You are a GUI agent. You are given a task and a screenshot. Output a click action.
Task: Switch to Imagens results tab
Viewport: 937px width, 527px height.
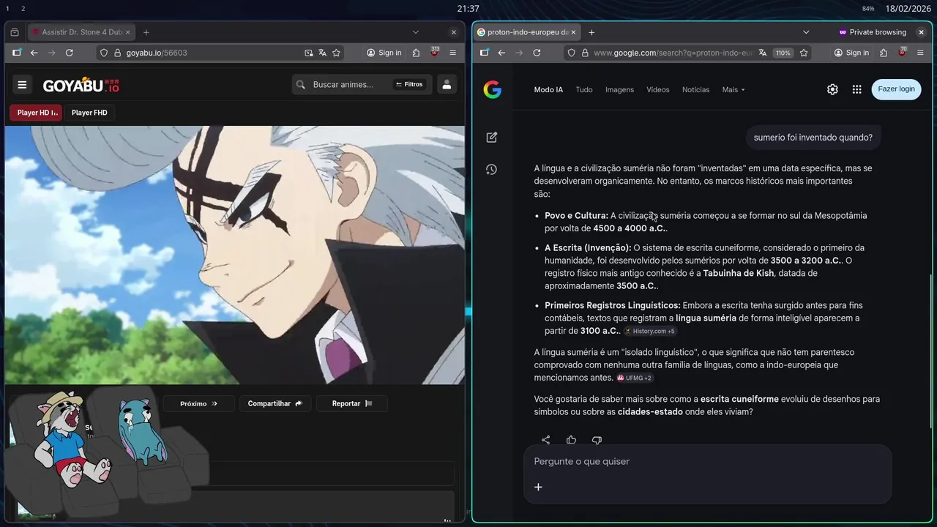click(x=619, y=89)
